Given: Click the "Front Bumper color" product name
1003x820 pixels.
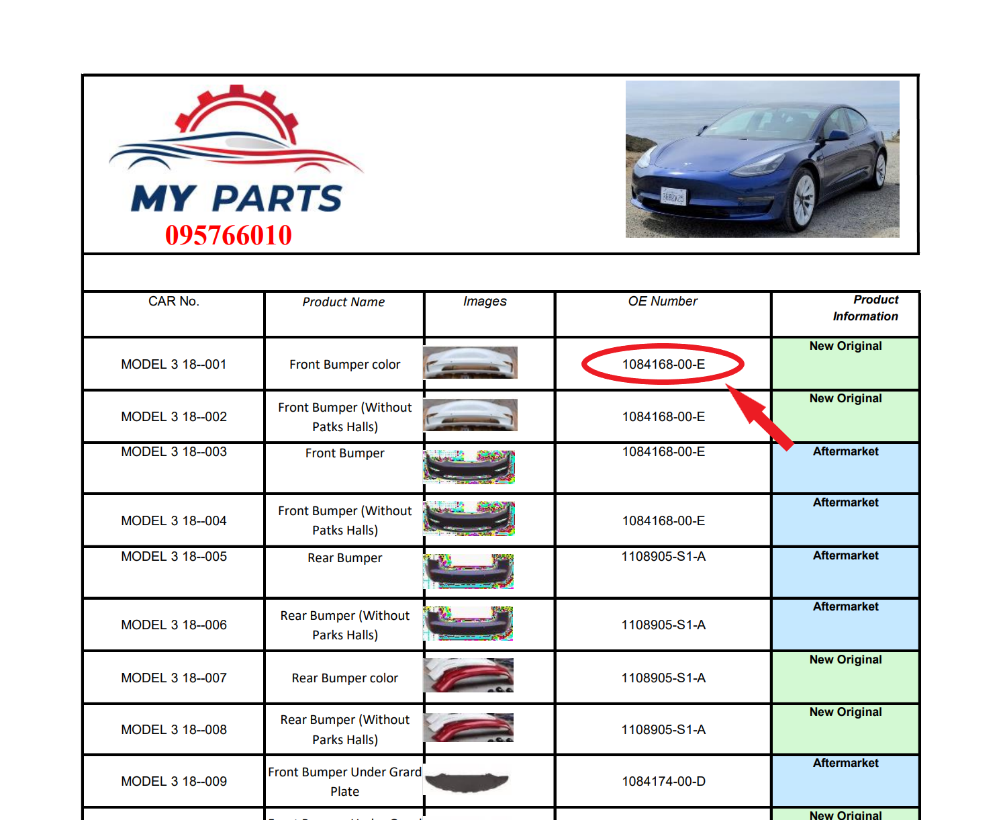Looking at the screenshot, I should [x=345, y=364].
